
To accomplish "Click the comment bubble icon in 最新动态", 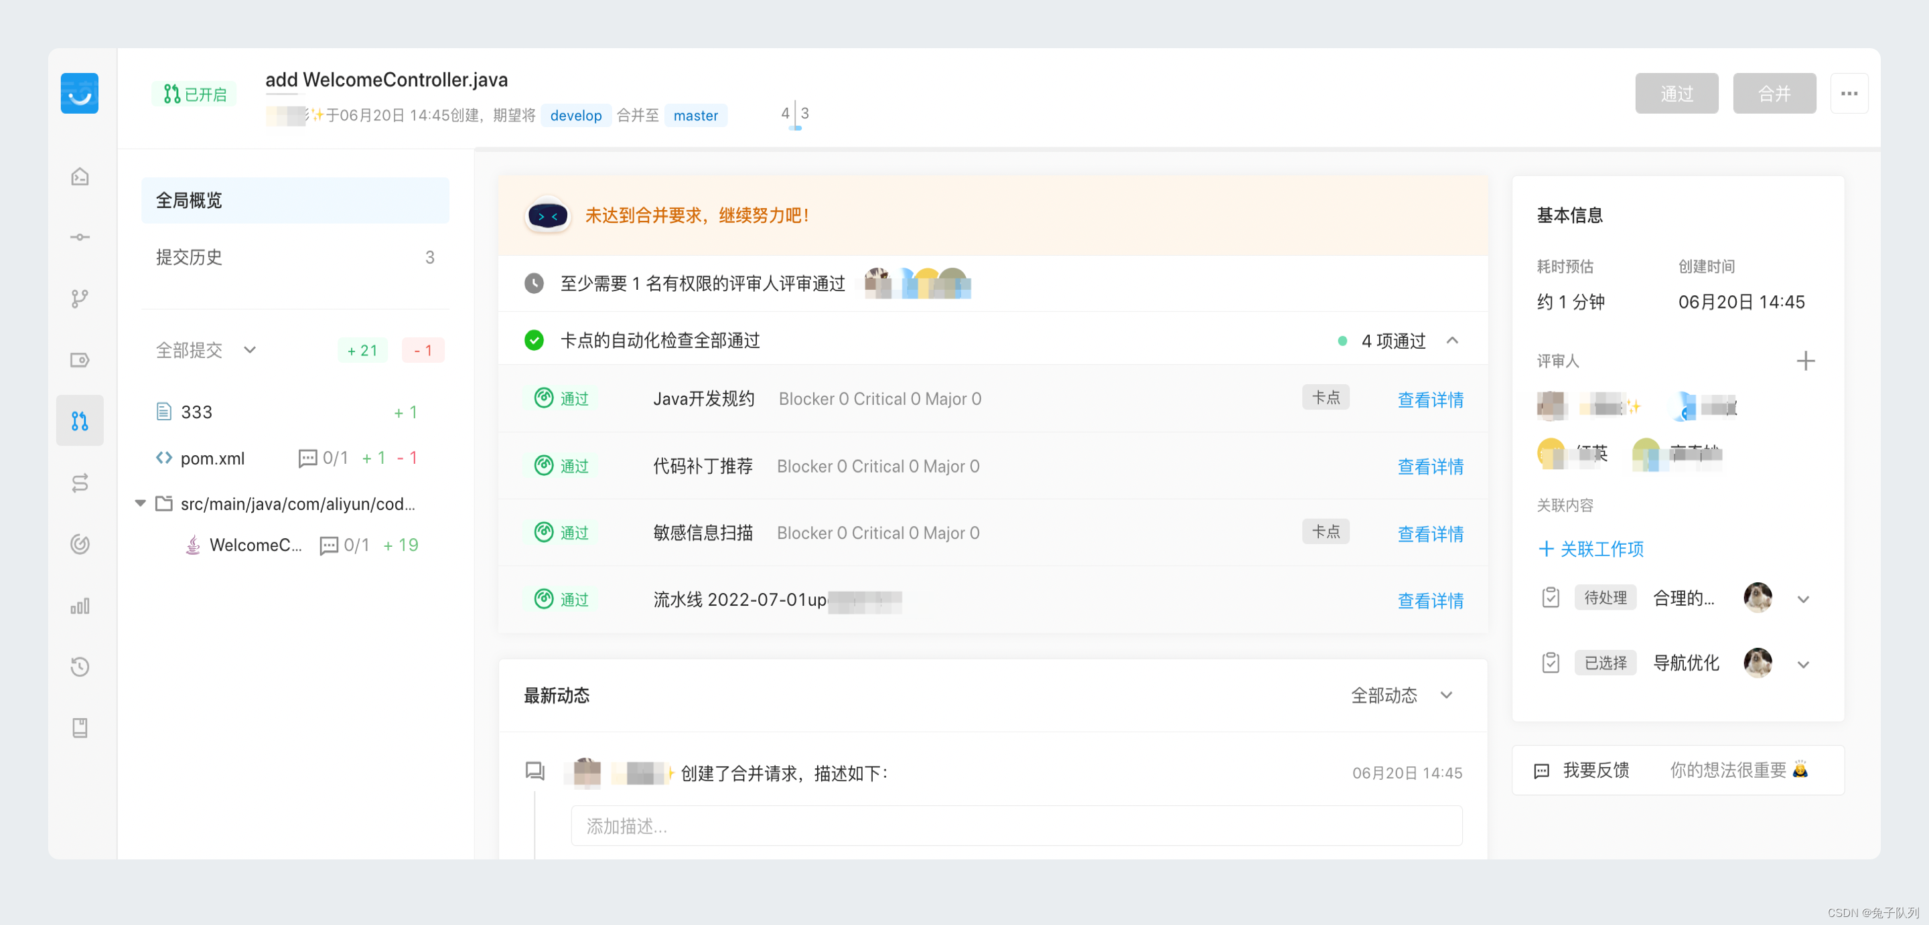I will coord(534,771).
